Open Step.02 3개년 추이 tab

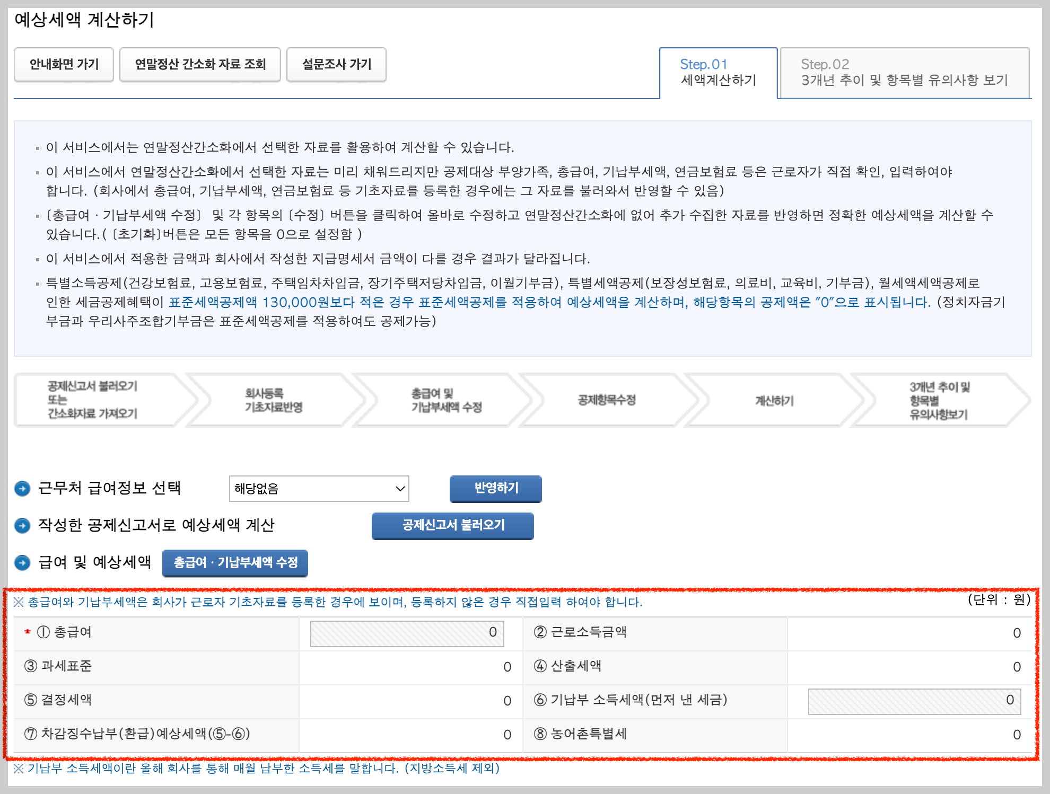904,73
